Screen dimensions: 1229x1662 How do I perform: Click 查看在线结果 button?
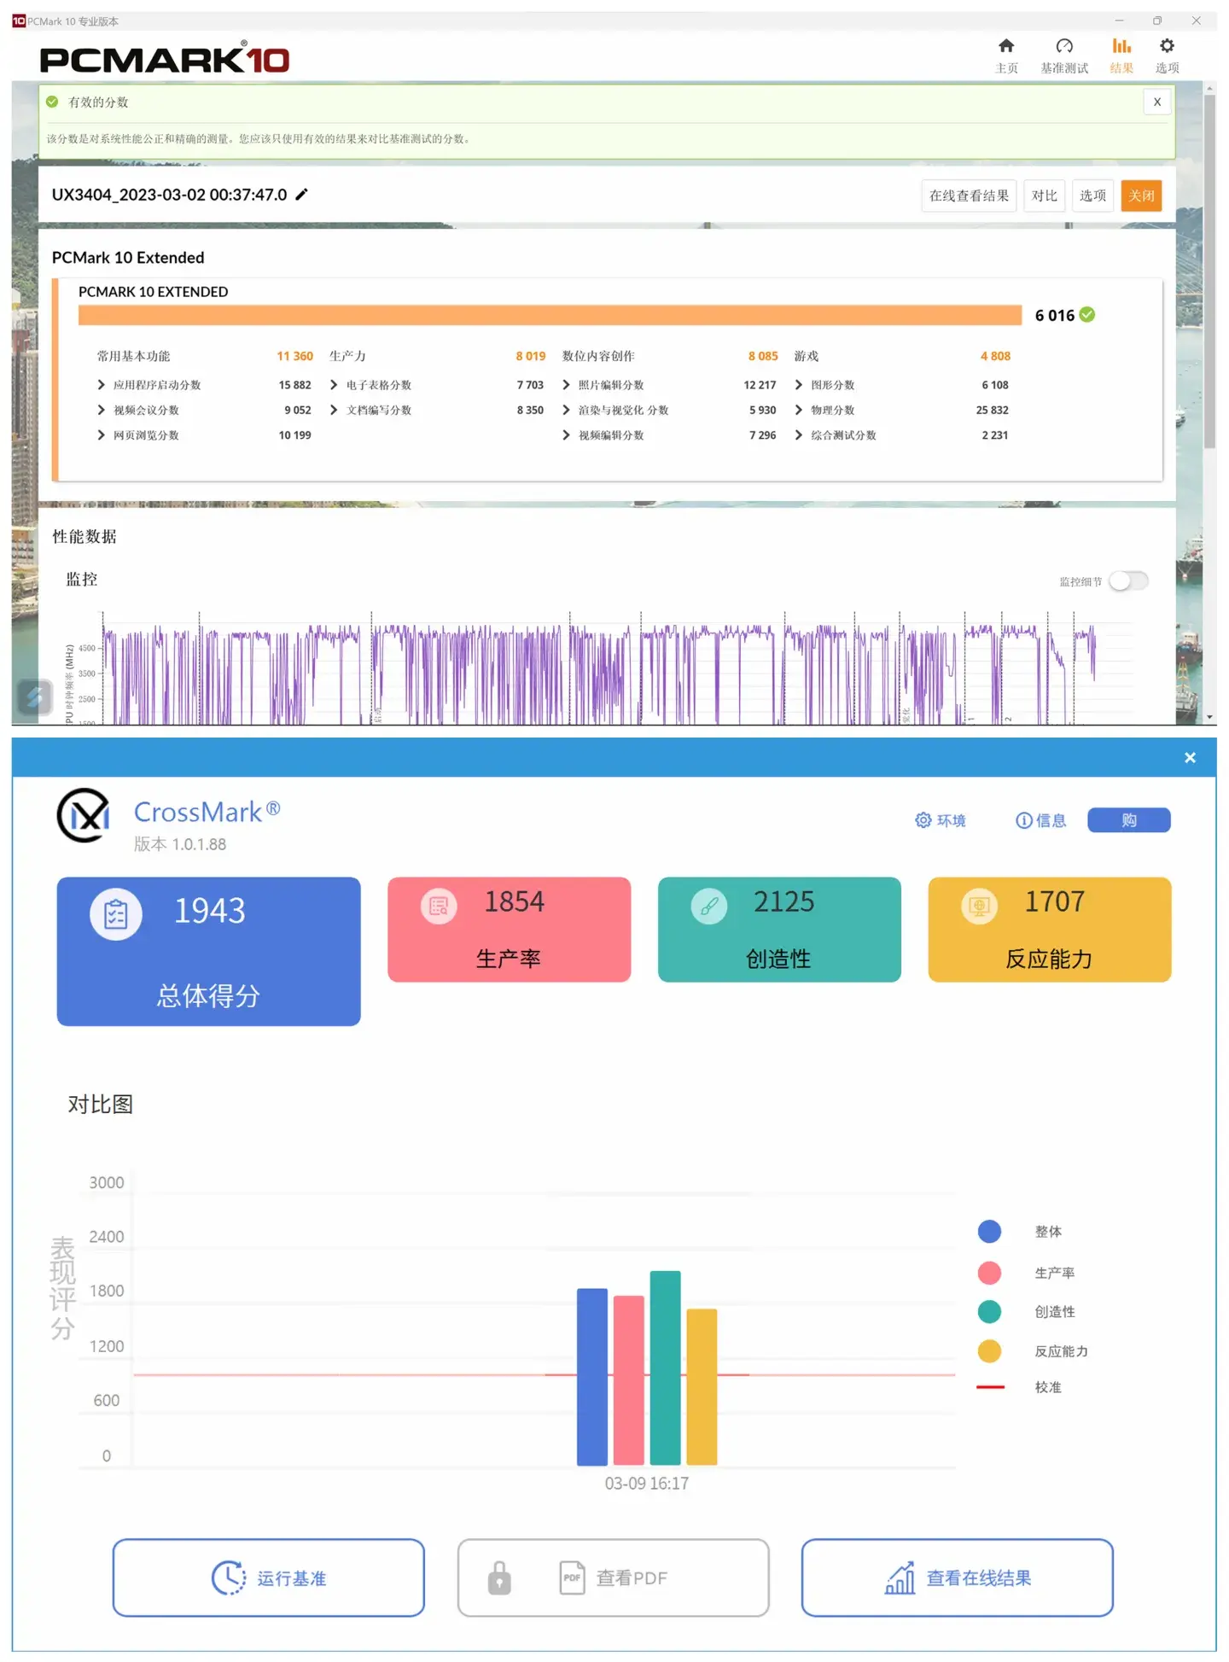click(957, 1578)
